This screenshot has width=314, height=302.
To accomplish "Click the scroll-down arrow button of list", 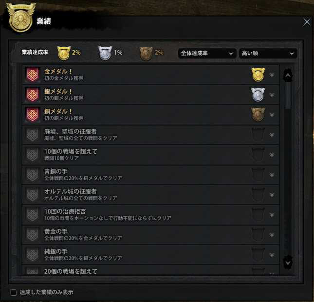I will (x=288, y=262).
